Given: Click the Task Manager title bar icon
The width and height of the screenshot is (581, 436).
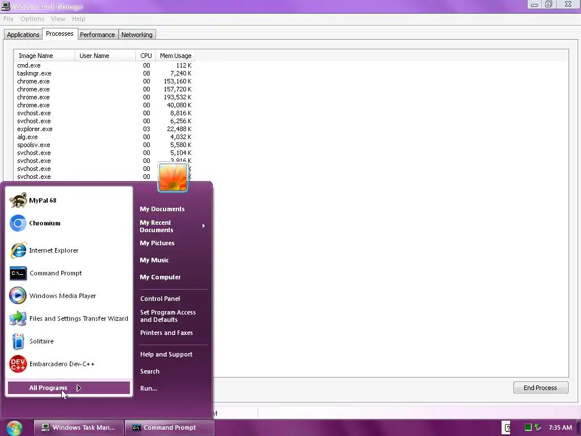Looking at the screenshot, I should pos(6,6).
